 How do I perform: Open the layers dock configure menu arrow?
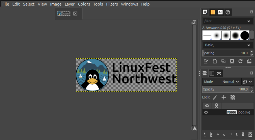tap(252, 73)
